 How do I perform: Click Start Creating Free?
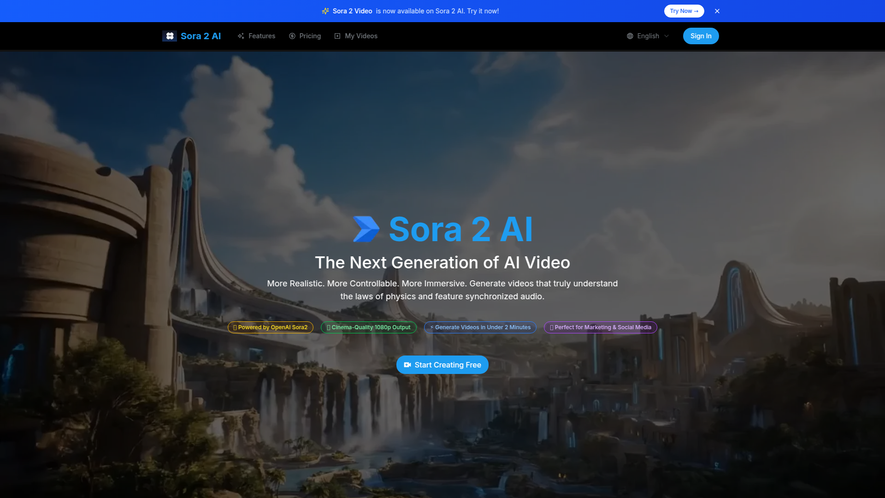tap(442, 365)
